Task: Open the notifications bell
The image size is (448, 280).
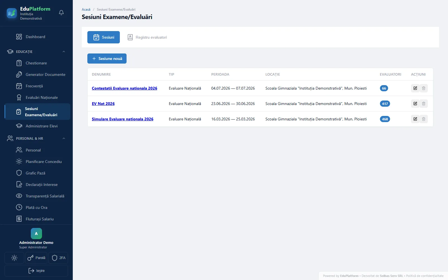Action: pyautogui.click(x=61, y=13)
